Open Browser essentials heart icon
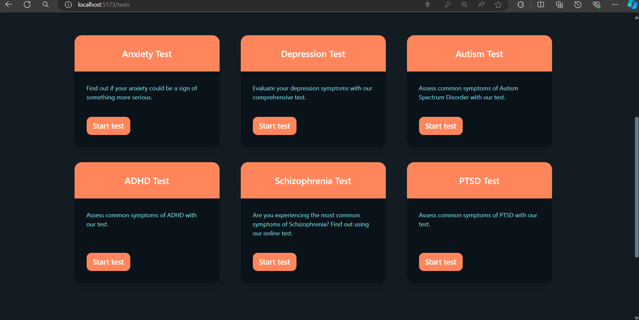 click(596, 5)
